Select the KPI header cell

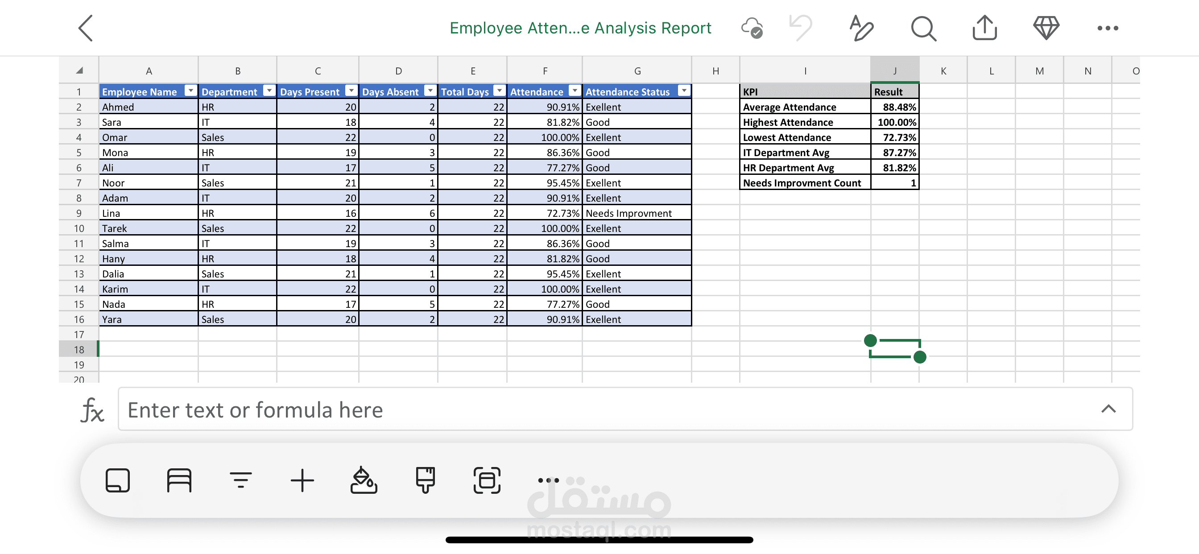[805, 92]
